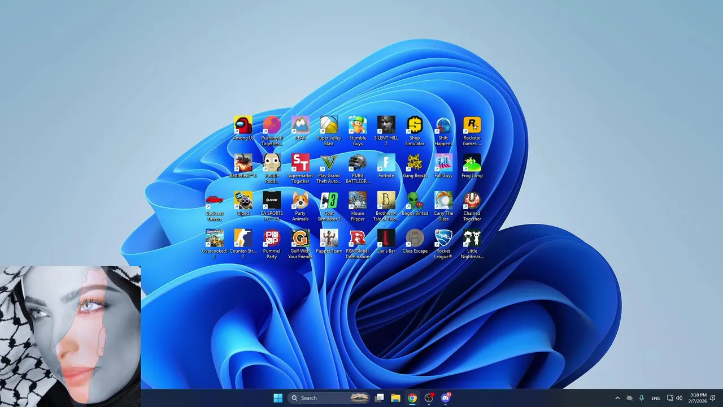Click the microphone tray icon
Screen dimensions: 723x407
coord(642,398)
